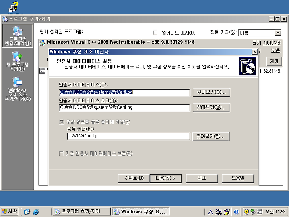Click the network tray icon
This screenshot has width=289, height=217.
(x=253, y=212)
